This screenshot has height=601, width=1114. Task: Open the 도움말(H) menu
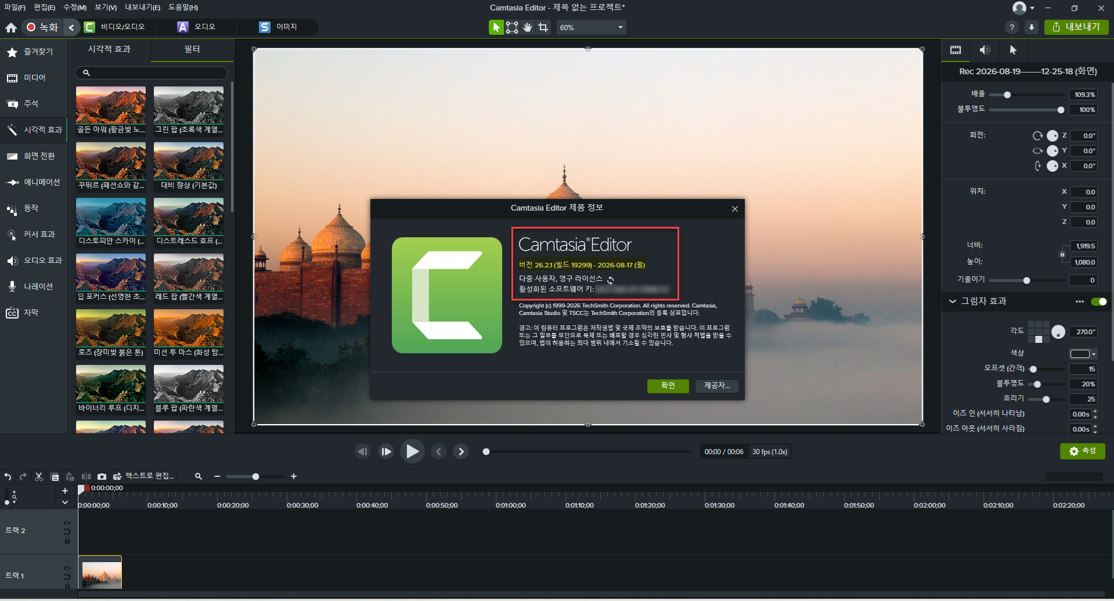183,8
